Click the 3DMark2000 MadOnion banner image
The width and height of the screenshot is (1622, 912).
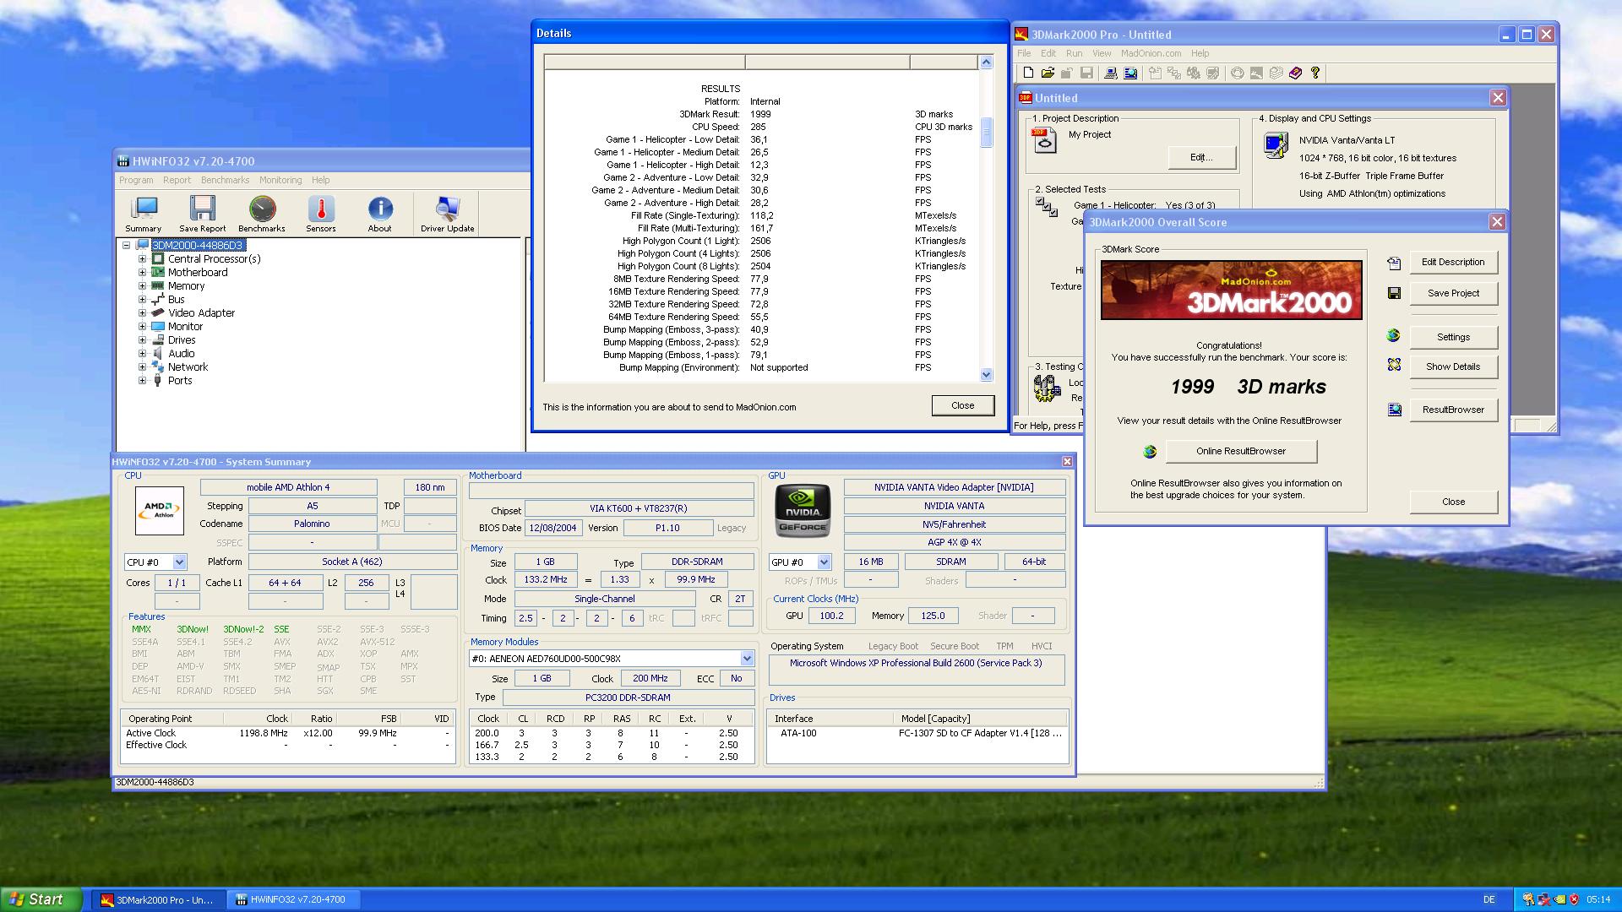(1231, 290)
